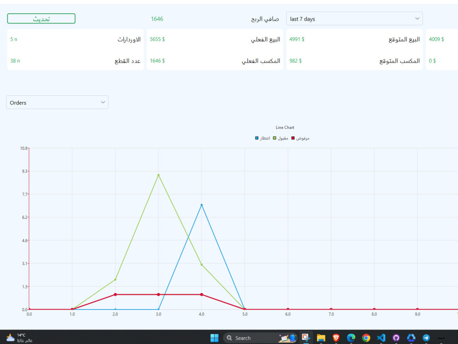Viewport: 458px width, 344px height.
Task: Click the peak of the green مقبول line
Action: [158, 174]
